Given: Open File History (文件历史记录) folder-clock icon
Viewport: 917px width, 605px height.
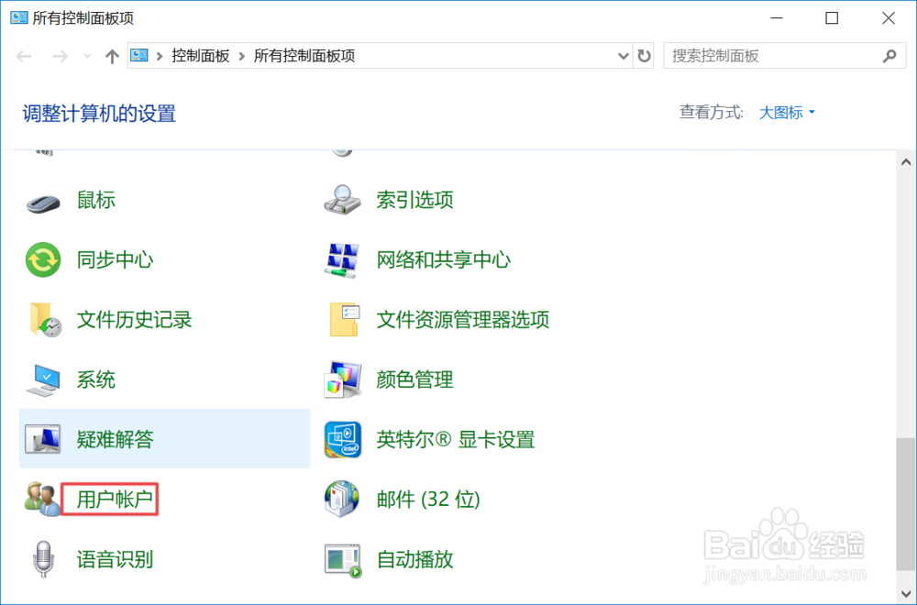Looking at the screenshot, I should click(x=44, y=319).
